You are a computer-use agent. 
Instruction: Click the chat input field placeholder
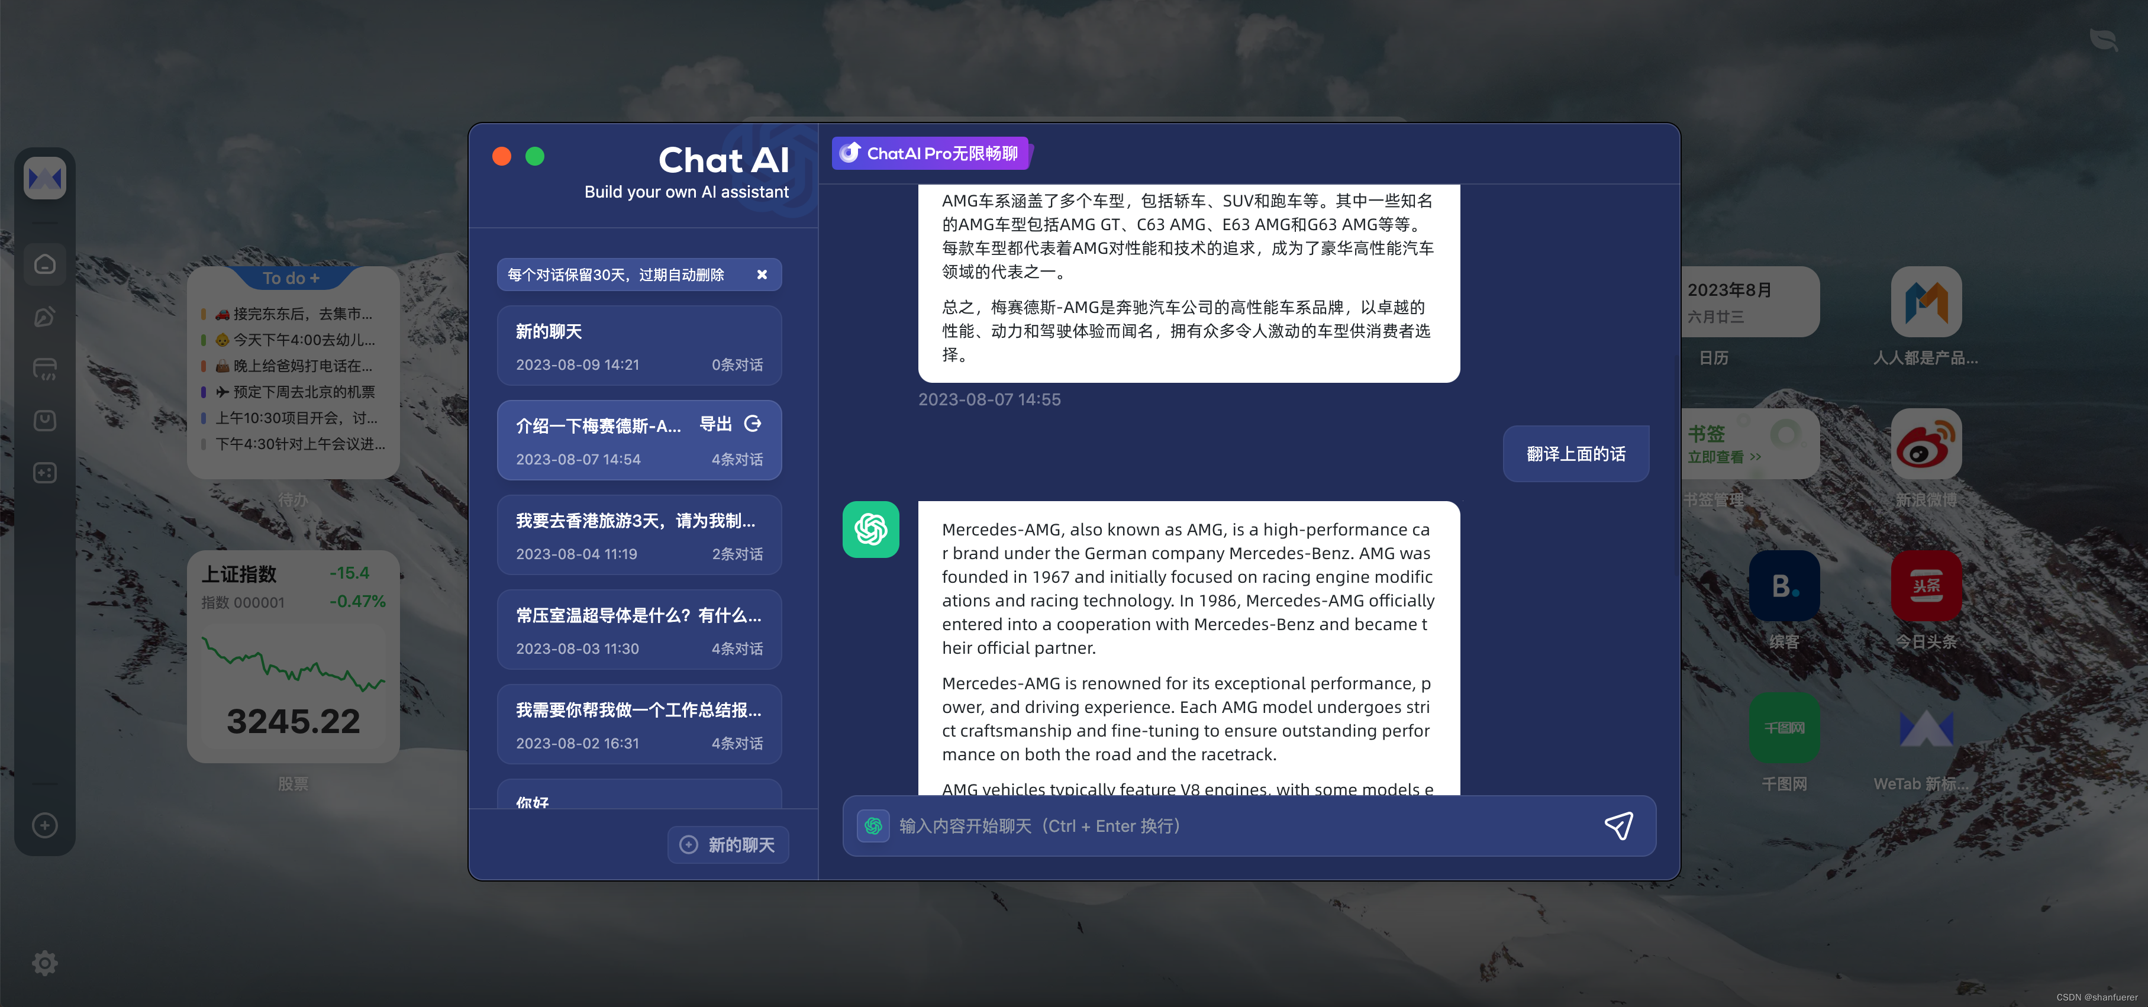point(1039,826)
